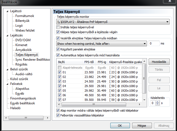Open the Show when hovering control dropdown
The image size is (177, 131).
pos(102,44)
